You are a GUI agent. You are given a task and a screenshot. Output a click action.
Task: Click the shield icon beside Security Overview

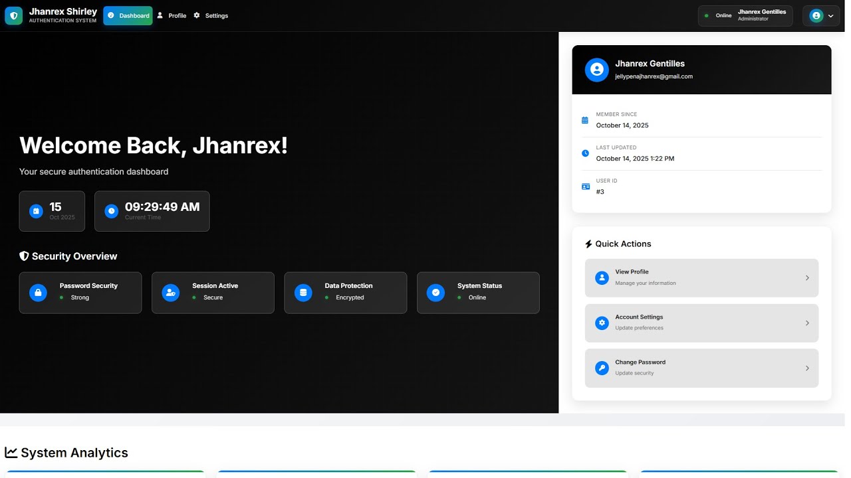tap(24, 256)
